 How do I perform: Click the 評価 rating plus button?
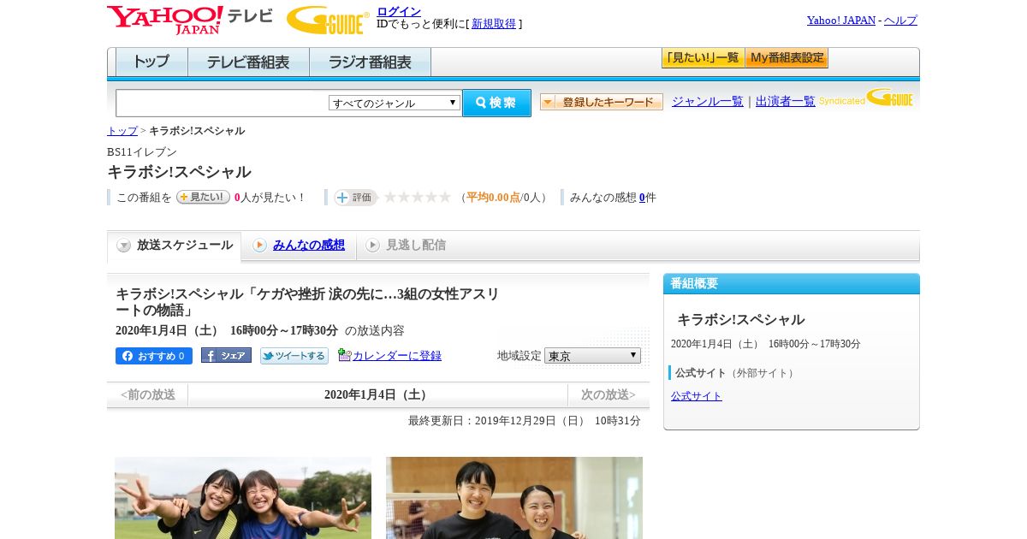355,197
